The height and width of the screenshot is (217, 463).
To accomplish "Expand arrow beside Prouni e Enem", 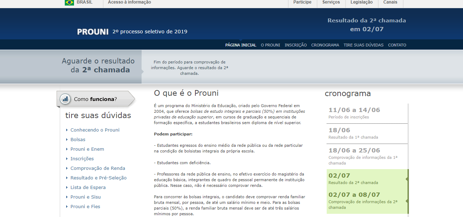I will click(x=67, y=149).
